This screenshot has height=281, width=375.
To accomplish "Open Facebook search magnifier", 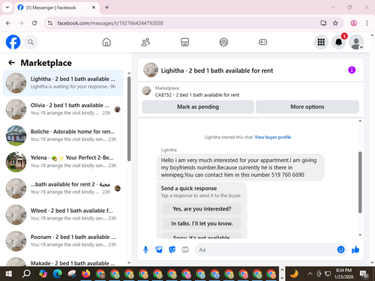I will (x=31, y=42).
